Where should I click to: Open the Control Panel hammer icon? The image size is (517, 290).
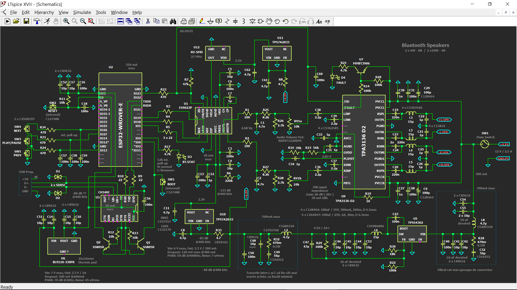pos(37,21)
